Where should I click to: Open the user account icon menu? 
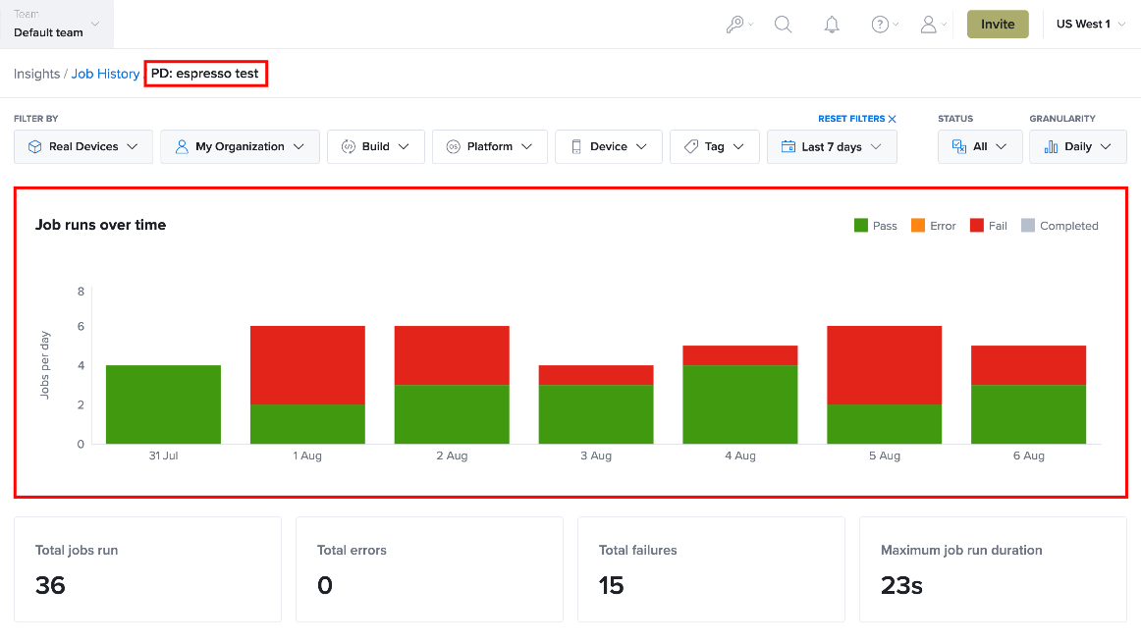coord(933,25)
